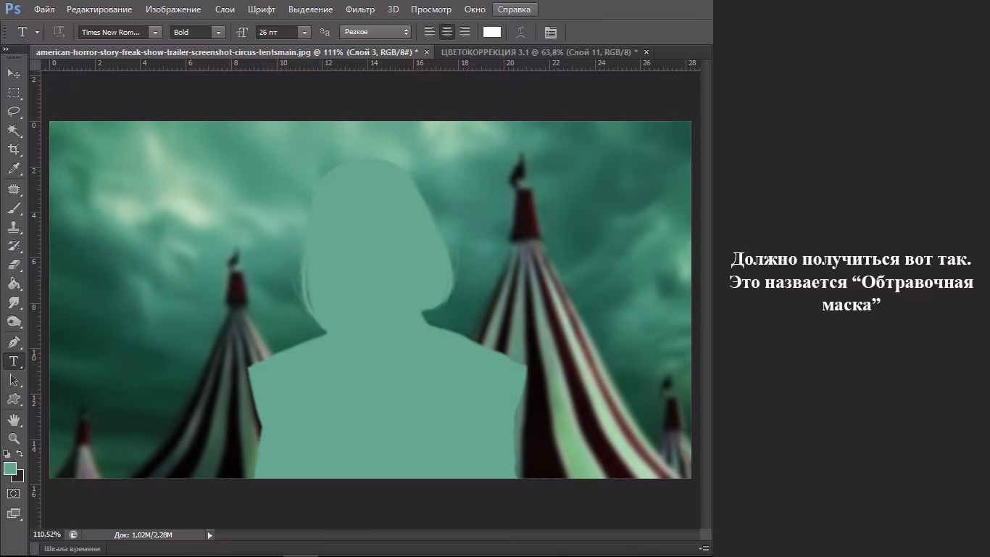Select the Horizontal Type tool in toolbox

click(x=14, y=360)
